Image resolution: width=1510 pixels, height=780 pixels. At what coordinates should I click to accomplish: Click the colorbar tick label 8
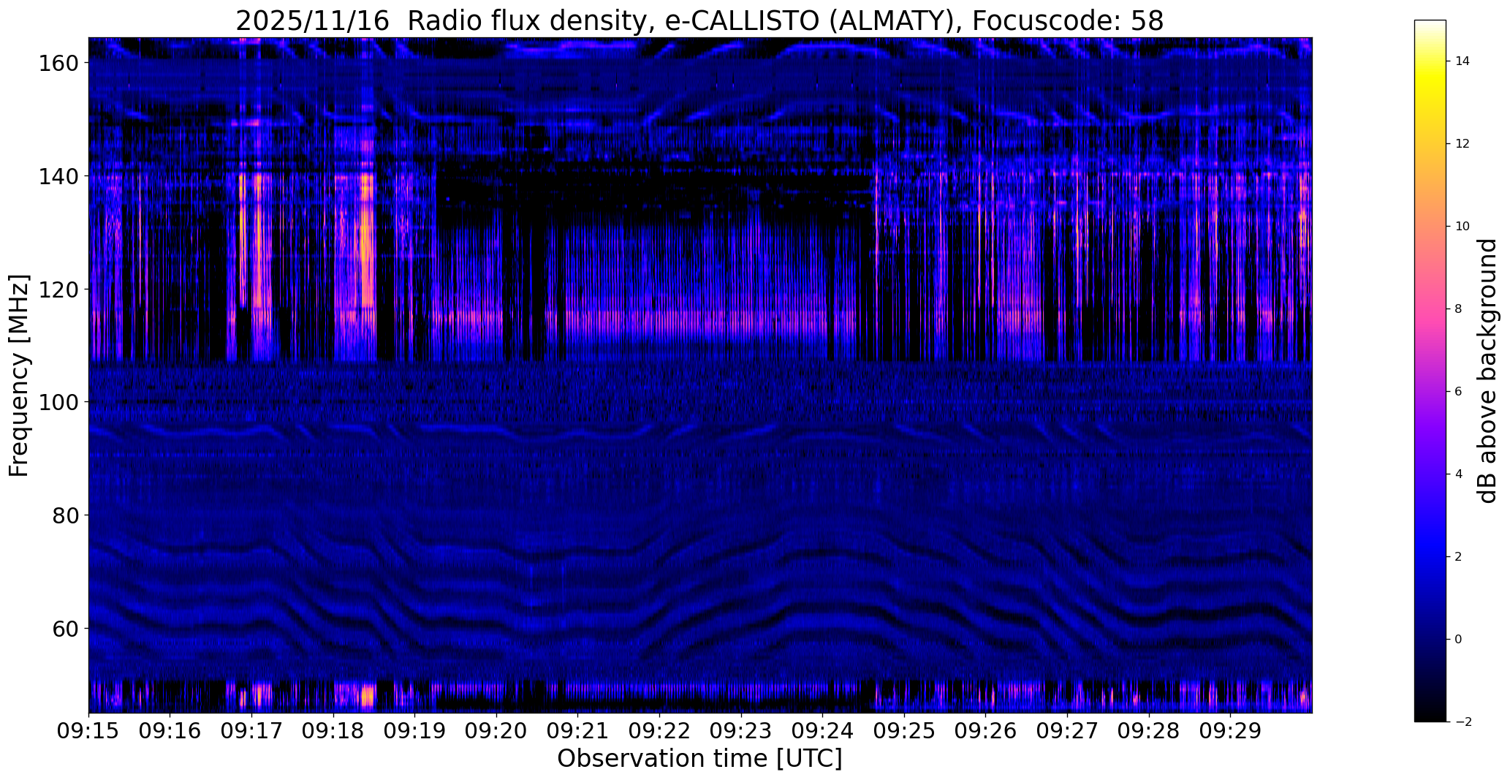pos(1459,309)
